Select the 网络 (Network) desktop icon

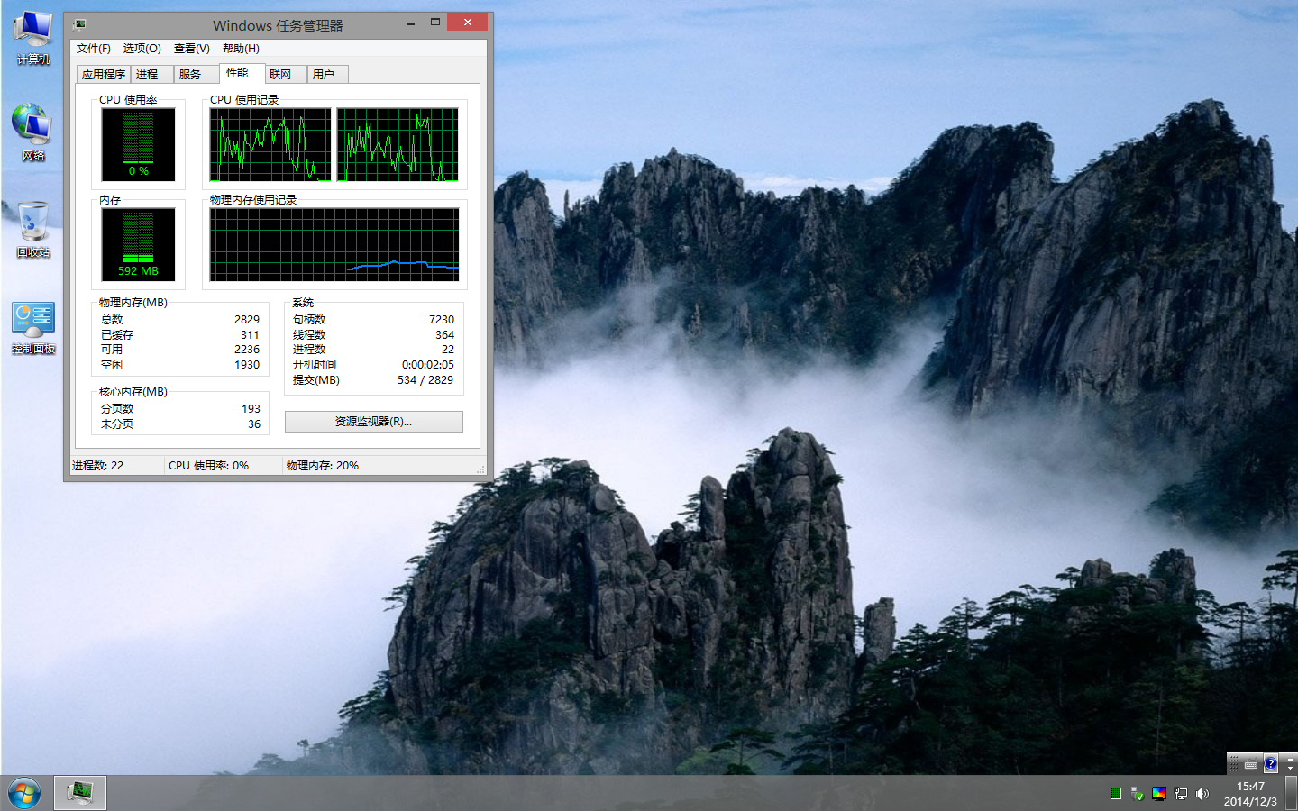(33, 132)
